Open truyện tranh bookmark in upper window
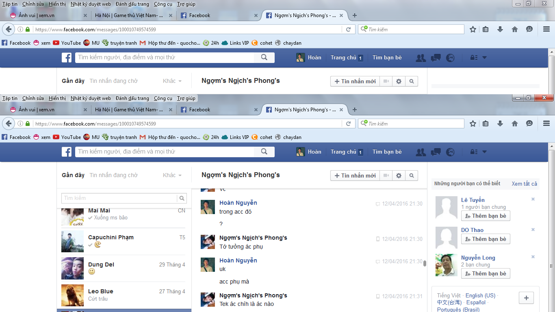The height and width of the screenshot is (312, 555). pyautogui.click(x=119, y=43)
